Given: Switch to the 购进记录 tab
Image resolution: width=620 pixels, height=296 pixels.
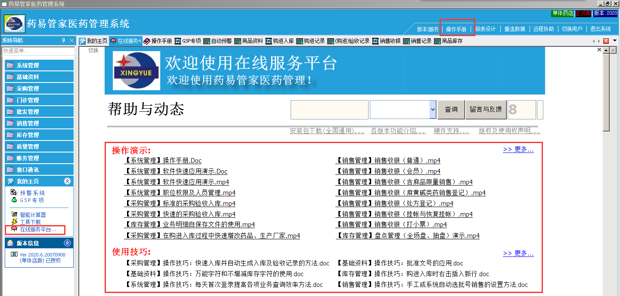Looking at the screenshot, I should (310, 41).
